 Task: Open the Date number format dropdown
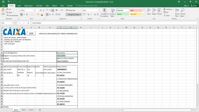tap(98, 10)
